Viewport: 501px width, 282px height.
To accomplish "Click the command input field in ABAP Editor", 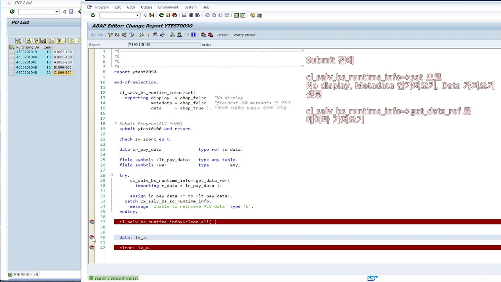I will point(117,15).
